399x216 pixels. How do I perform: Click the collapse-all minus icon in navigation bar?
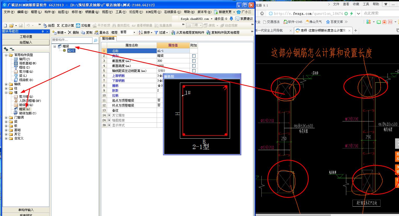pos(12,49)
